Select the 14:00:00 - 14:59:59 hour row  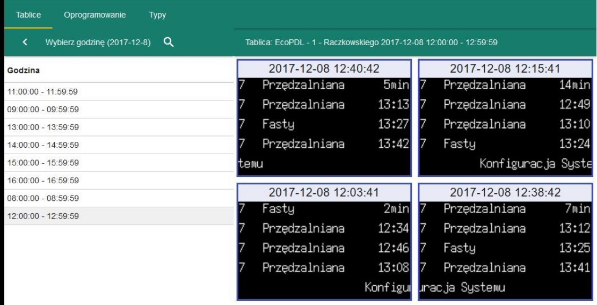(x=119, y=145)
